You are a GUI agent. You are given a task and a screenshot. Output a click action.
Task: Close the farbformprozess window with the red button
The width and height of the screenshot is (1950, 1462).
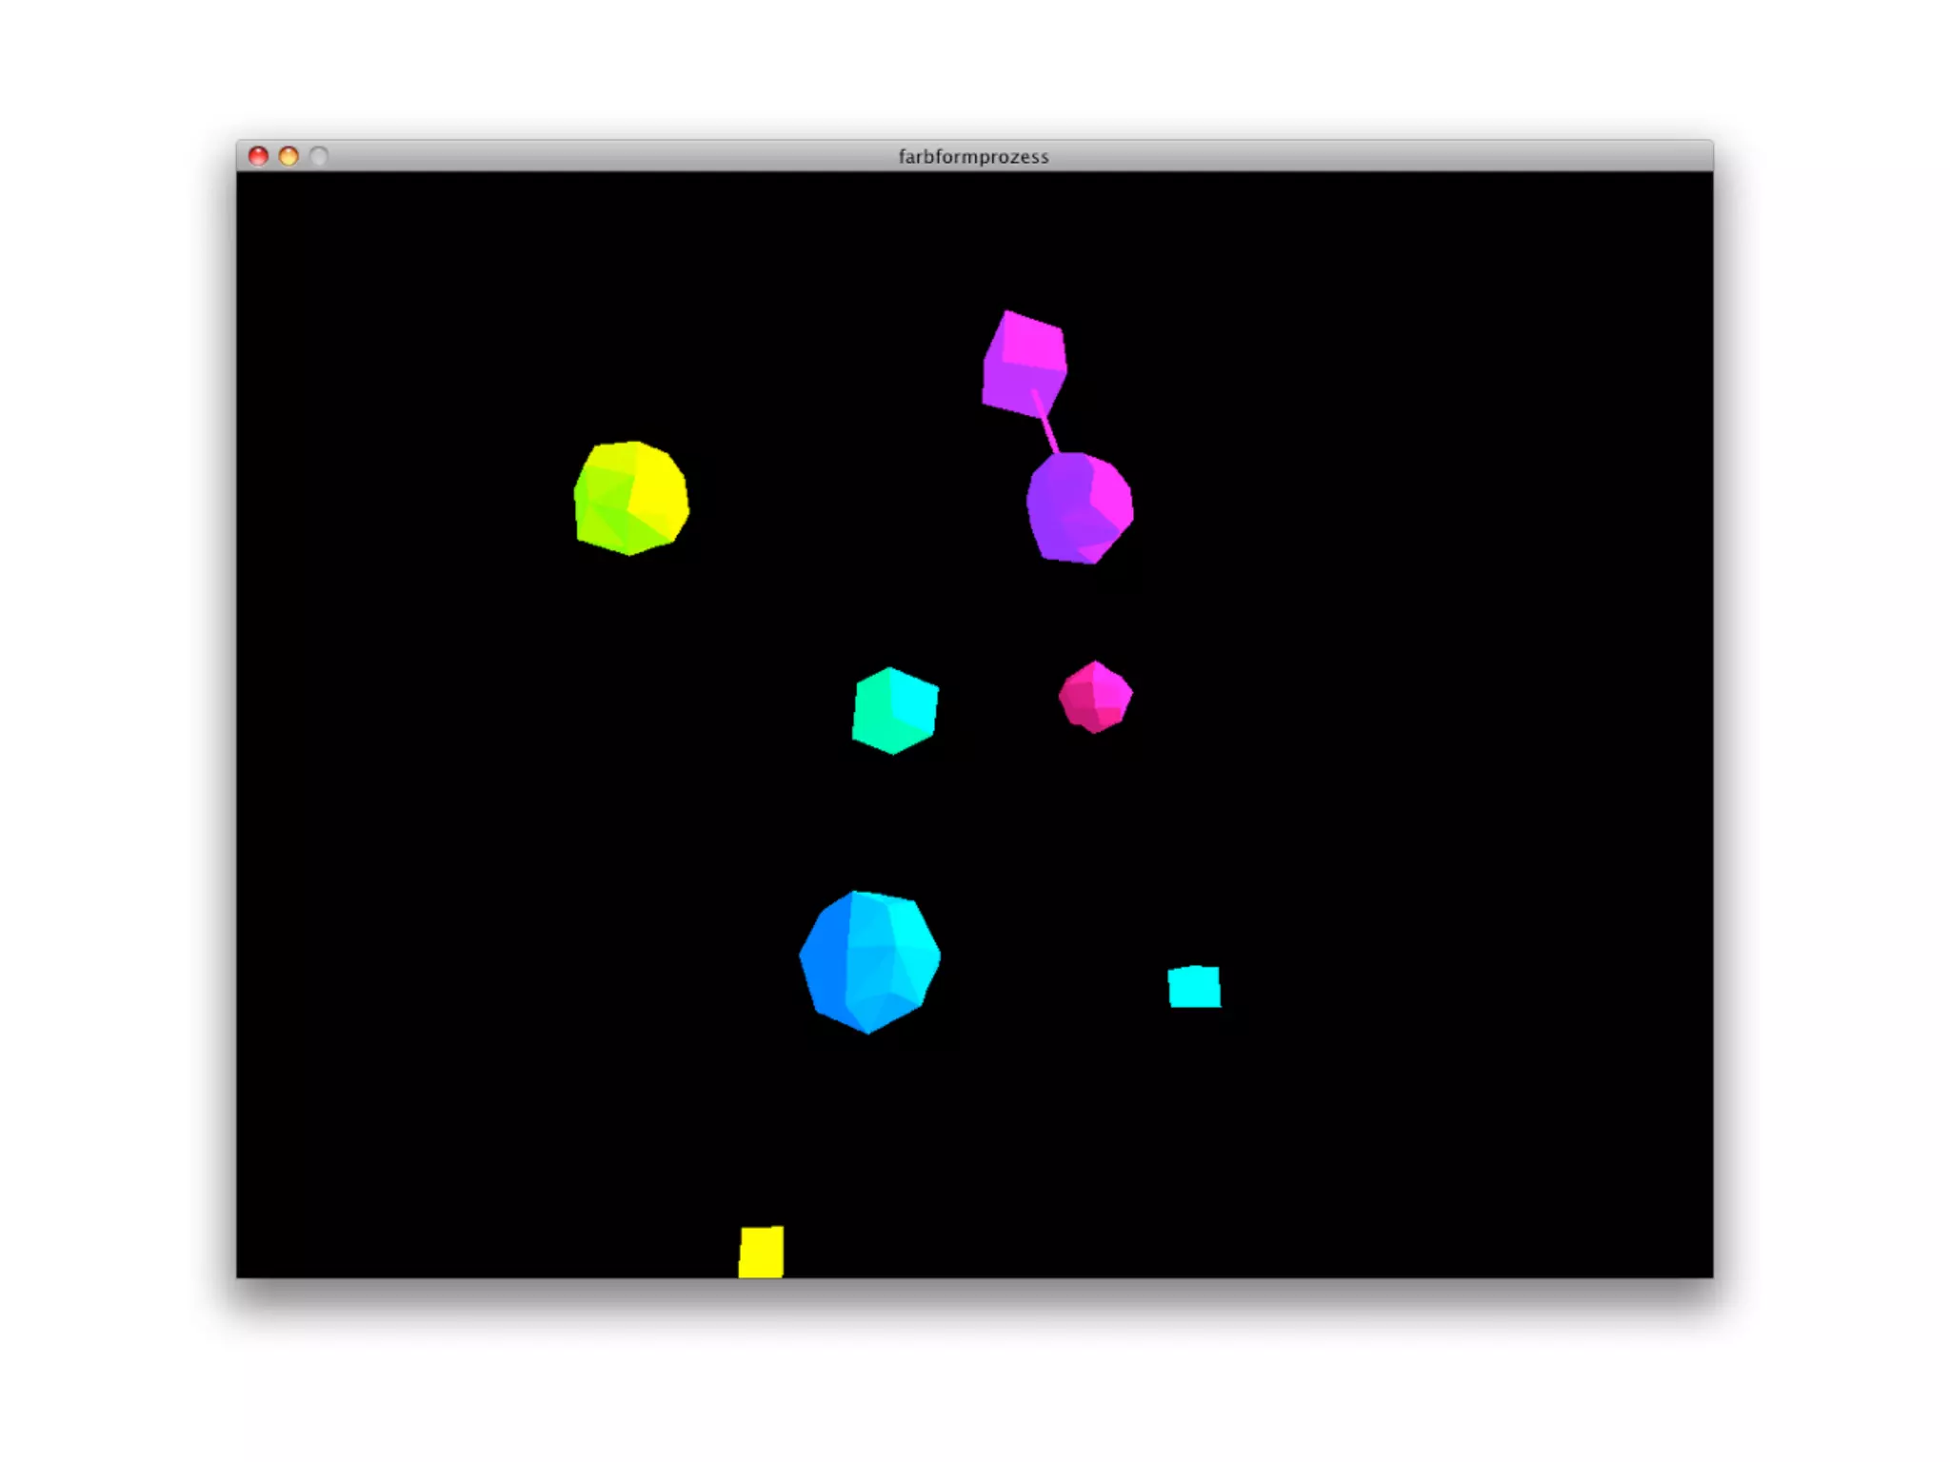258,156
